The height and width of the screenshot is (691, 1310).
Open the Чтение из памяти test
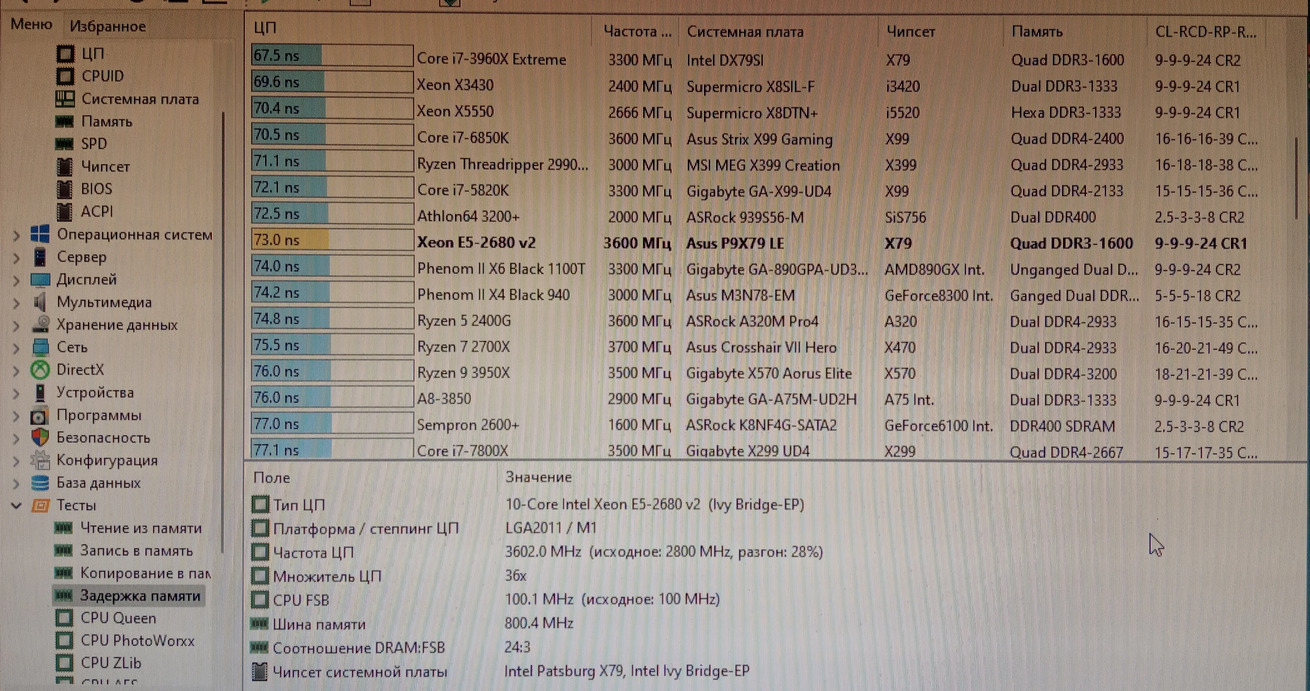140,528
